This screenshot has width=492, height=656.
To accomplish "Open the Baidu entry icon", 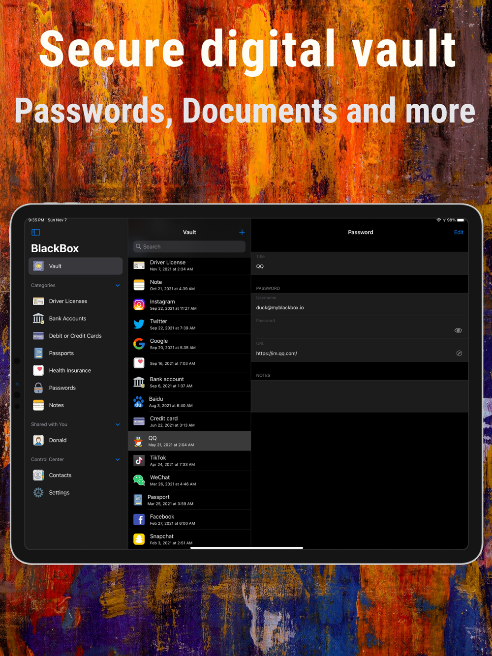I will 139,402.
